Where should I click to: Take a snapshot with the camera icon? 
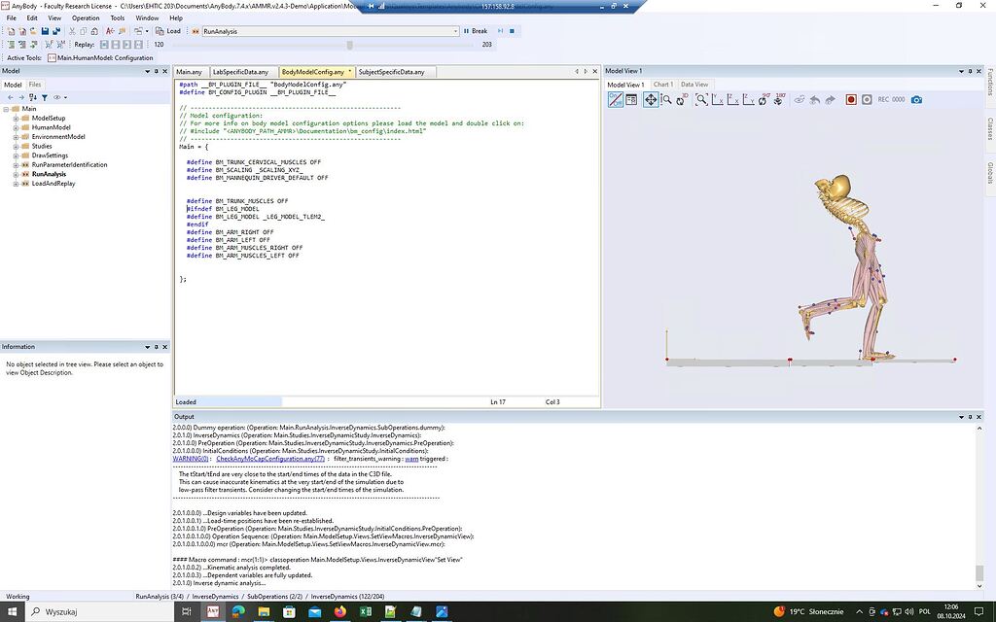[918, 101]
